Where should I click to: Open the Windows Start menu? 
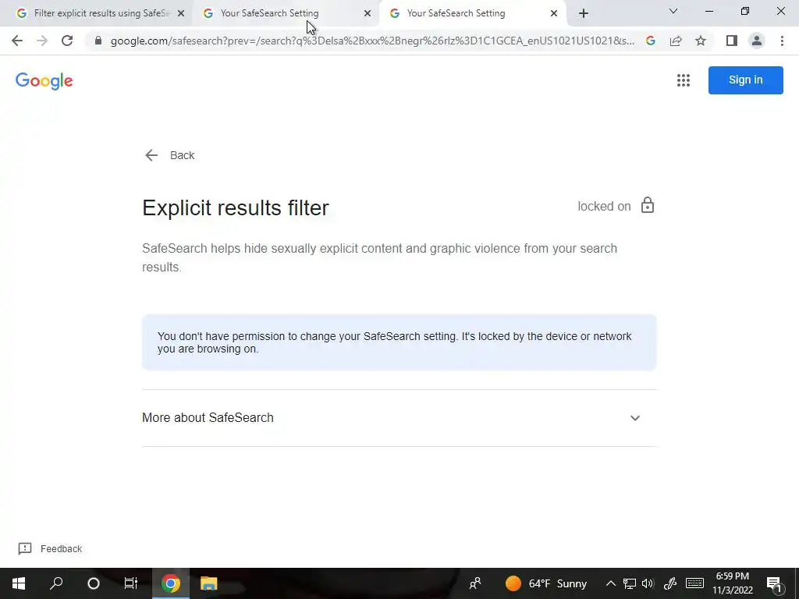point(19,583)
